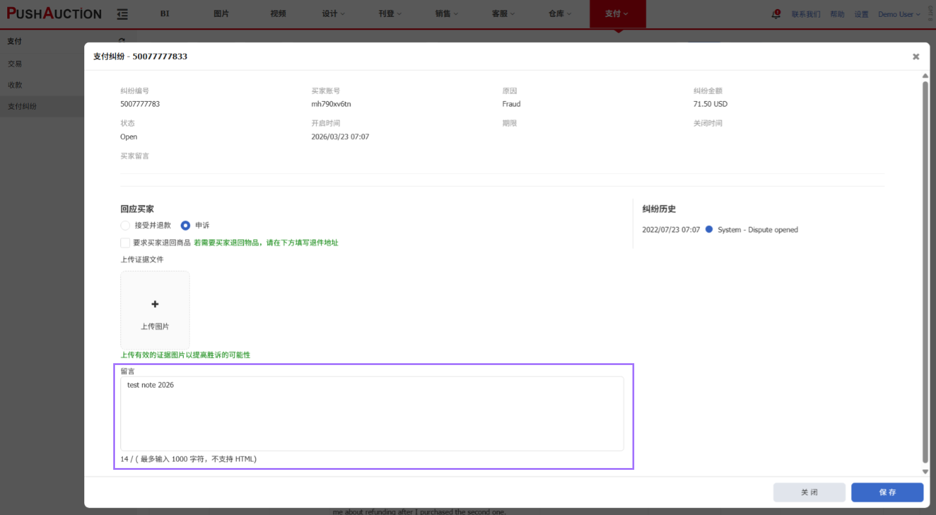This screenshot has width=936, height=515.
Task: Select the 申诉 radio option
Action: [x=186, y=225]
